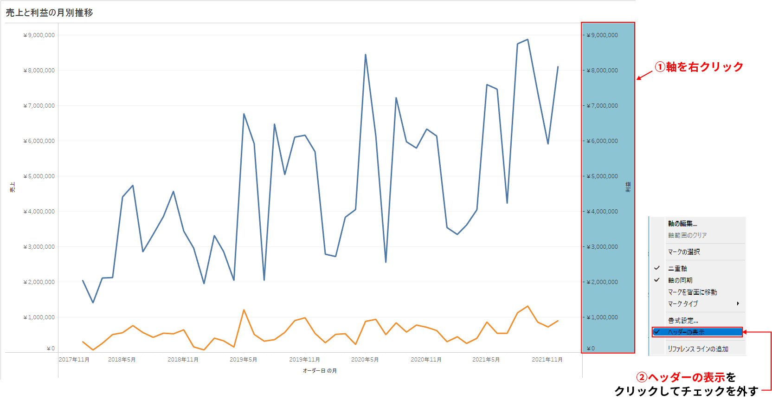Click ¥8,000,000 on the right 利益 axis

pyautogui.click(x=602, y=71)
